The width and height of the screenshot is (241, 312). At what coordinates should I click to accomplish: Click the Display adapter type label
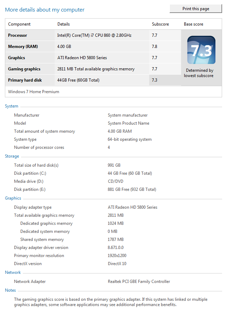[x=33, y=207]
